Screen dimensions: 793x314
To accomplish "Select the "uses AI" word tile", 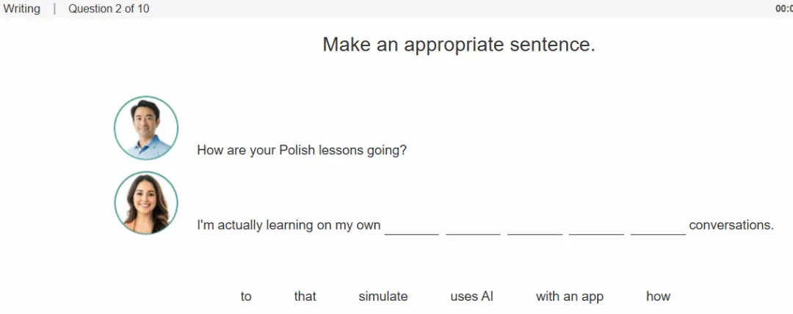I will pos(471,296).
